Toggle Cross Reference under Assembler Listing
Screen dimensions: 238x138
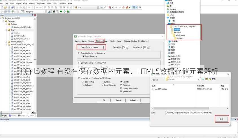click(83, 56)
